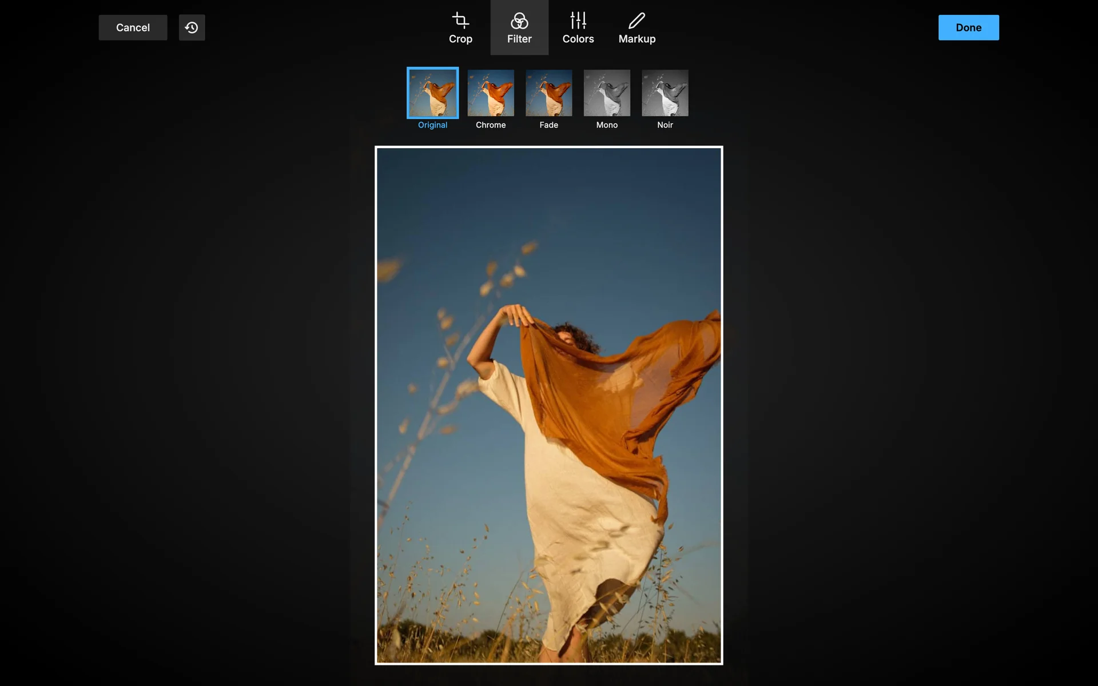This screenshot has height=686, width=1098.
Task: Click the "Chrome" text label
Action: point(491,125)
